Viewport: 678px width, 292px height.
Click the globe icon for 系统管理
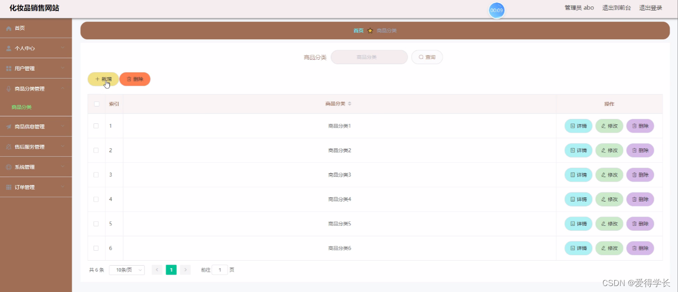point(8,167)
